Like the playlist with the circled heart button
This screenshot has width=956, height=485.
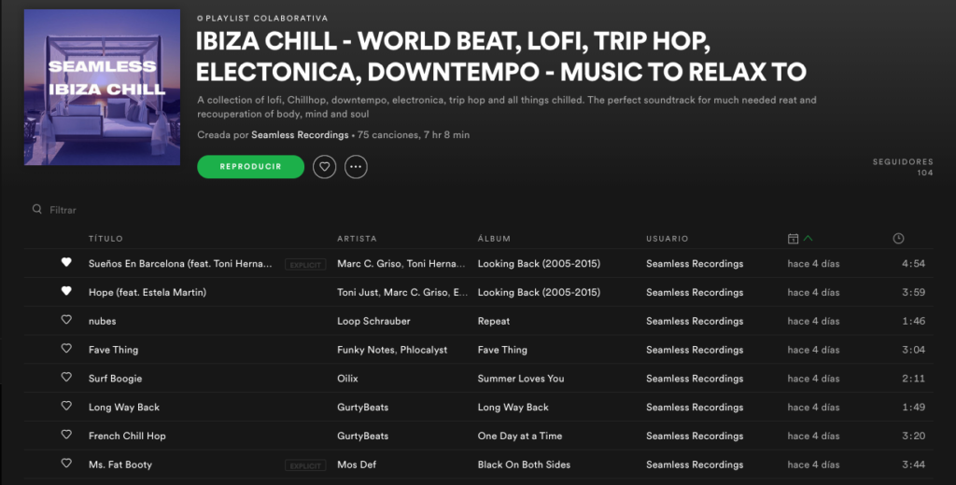(x=324, y=166)
